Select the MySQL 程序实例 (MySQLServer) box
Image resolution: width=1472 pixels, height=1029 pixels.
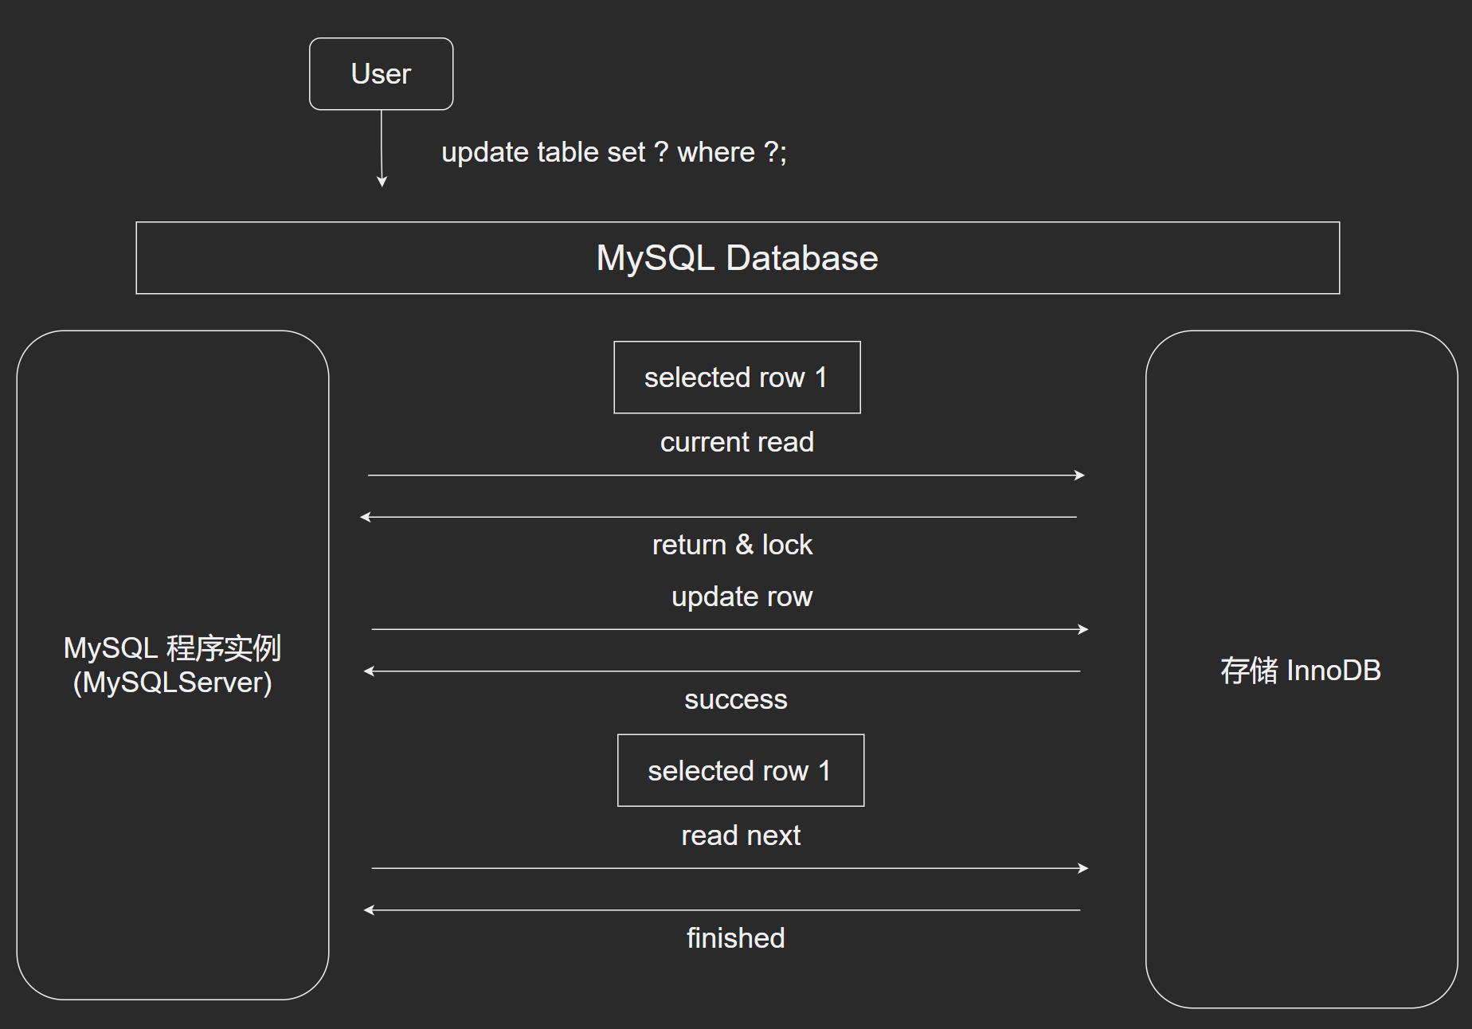[173, 665]
